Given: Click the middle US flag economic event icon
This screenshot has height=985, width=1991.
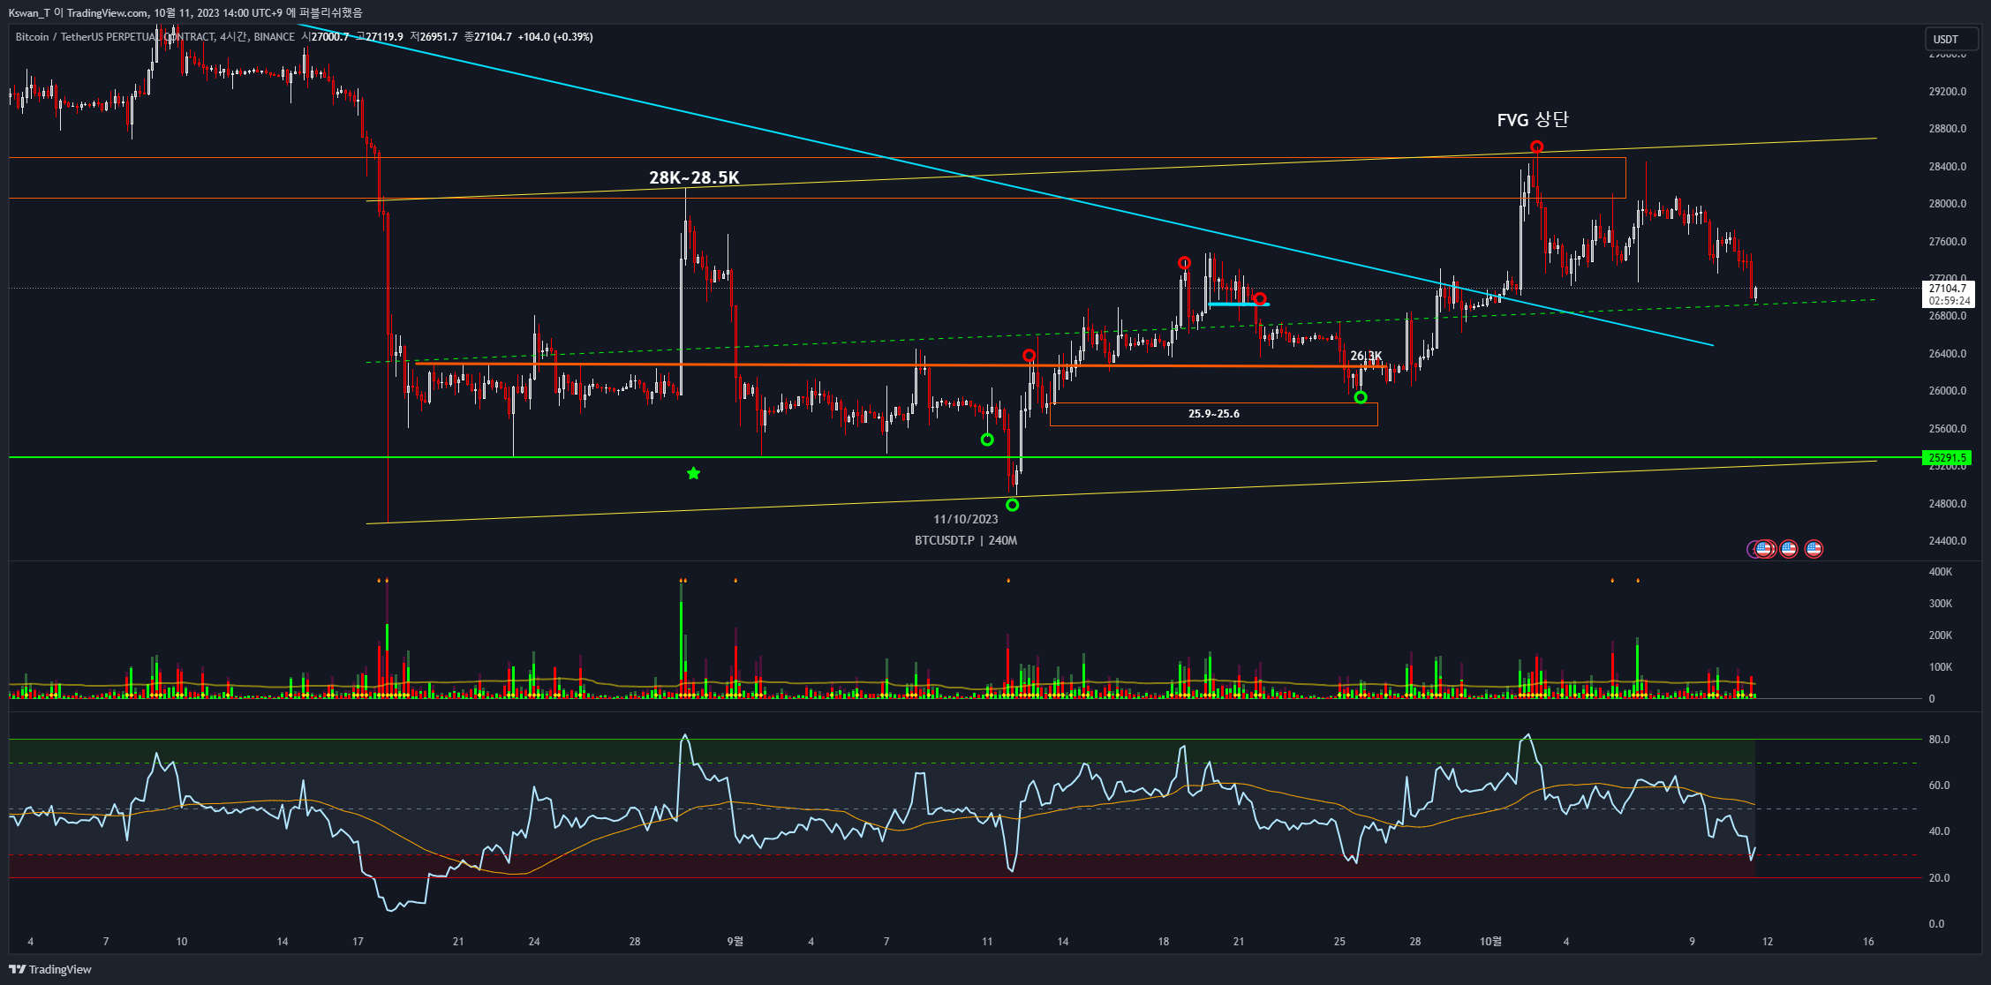Looking at the screenshot, I should coord(1789,548).
